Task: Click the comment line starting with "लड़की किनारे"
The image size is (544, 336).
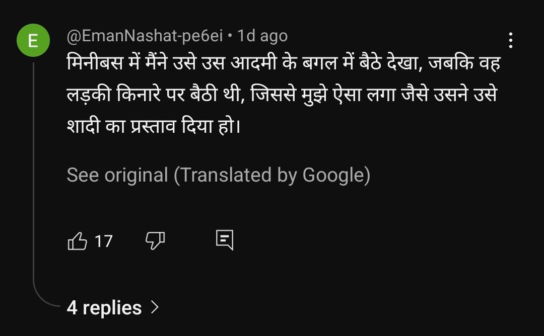Action: point(282,95)
